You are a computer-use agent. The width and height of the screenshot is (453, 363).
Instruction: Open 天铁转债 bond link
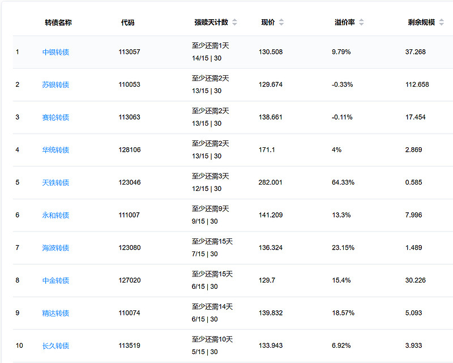pyautogui.click(x=55, y=183)
